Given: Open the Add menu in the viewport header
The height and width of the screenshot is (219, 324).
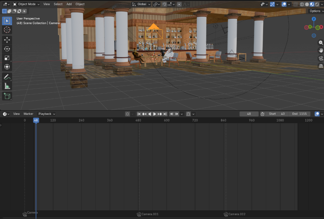Looking at the screenshot, I should tap(69, 4).
